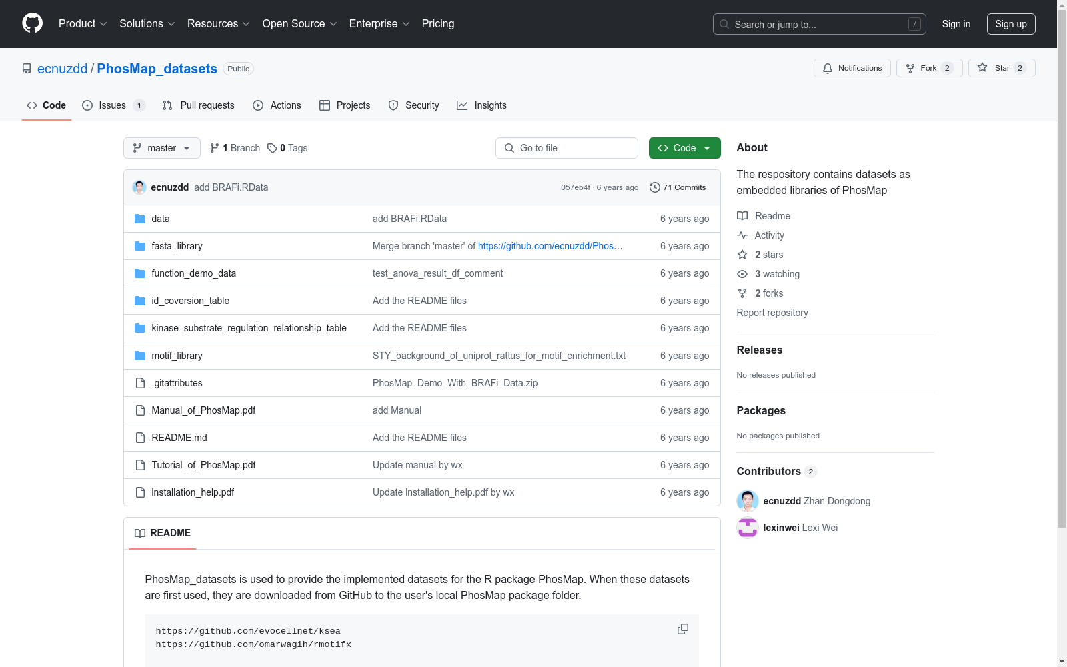Viewport: 1067px width, 667px height.
Task: Click the Contributors heading link
Action: [x=777, y=471]
